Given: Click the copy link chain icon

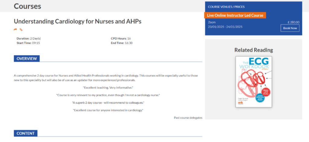Looking at the screenshot, I should click(21, 30).
